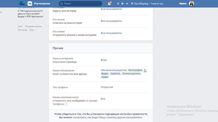Open the #лучшедома hashtag link
The height and width of the screenshot is (122, 218).
pos(42,4)
